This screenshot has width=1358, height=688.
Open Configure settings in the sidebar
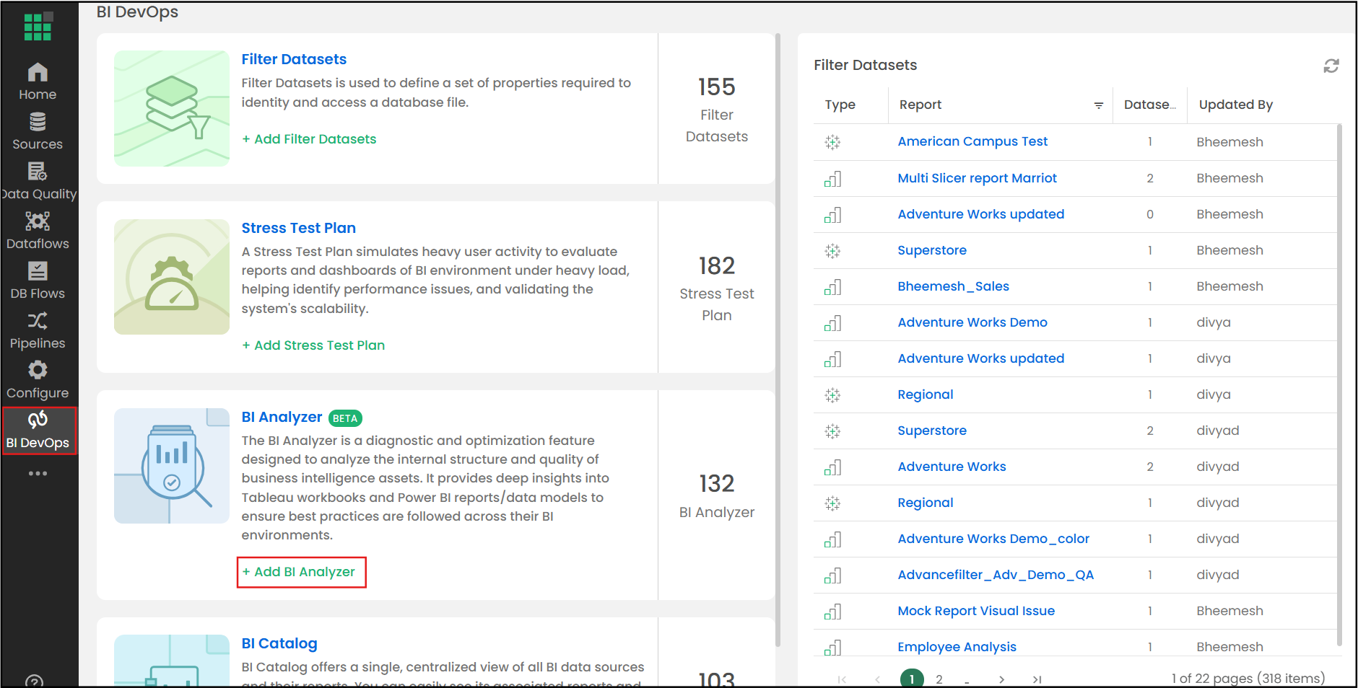pos(38,379)
